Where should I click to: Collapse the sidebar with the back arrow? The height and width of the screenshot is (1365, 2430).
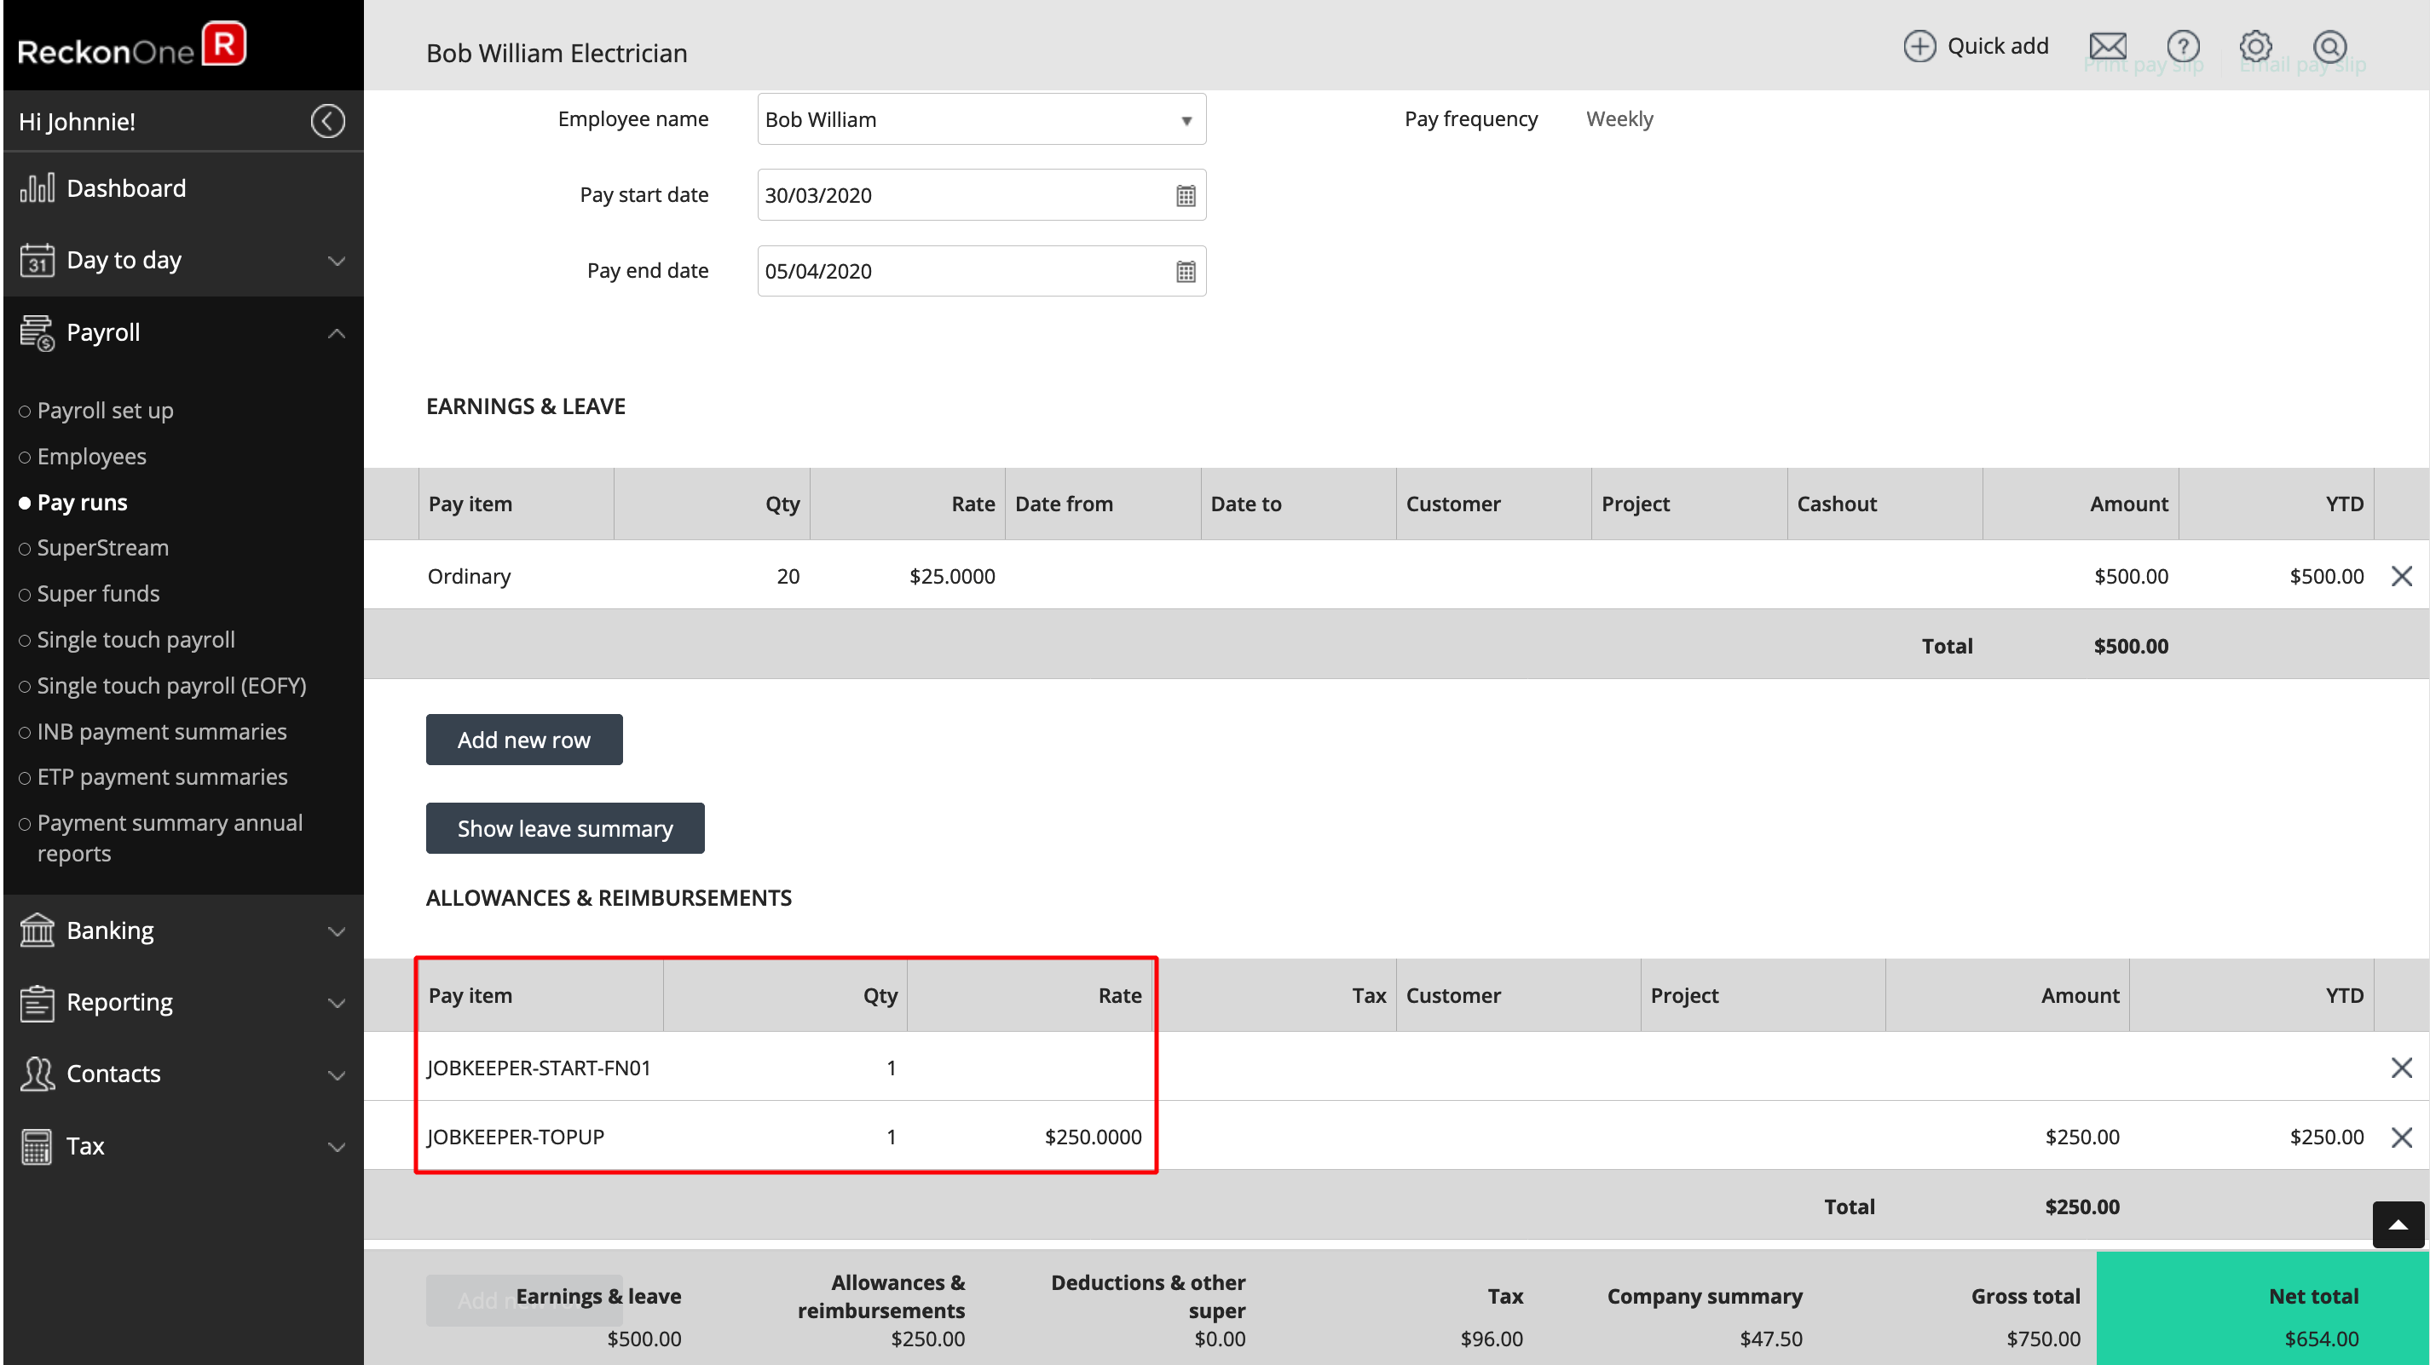pos(327,121)
